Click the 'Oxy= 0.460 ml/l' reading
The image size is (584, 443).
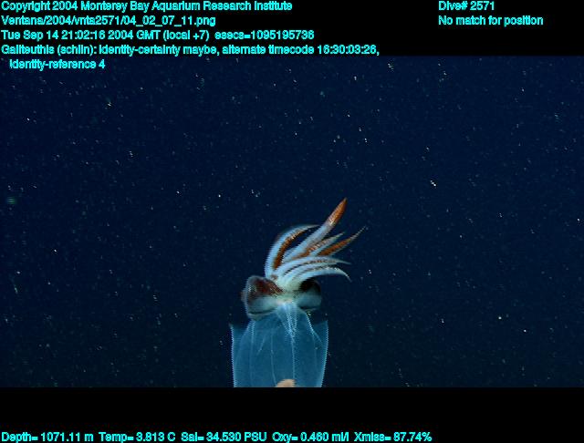(310, 437)
